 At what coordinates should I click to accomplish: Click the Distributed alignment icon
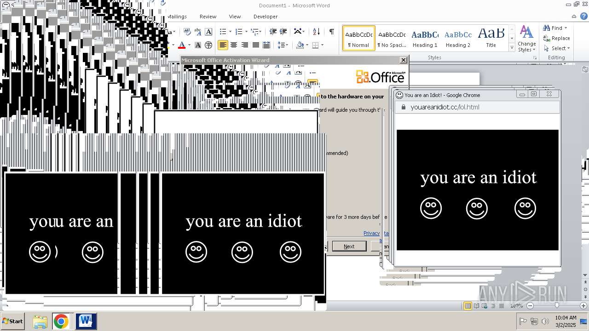pos(266,45)
